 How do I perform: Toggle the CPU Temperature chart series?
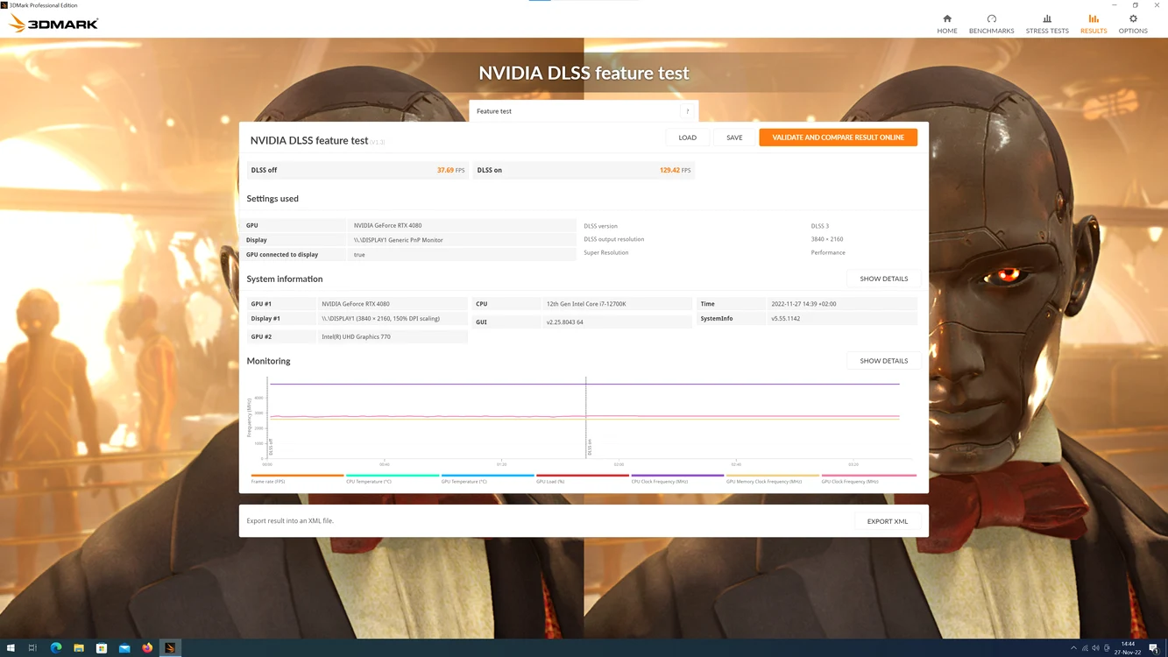[x=392, y=478]
